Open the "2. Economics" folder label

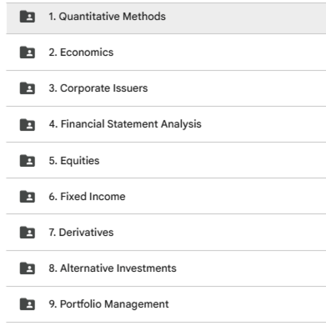81,52
